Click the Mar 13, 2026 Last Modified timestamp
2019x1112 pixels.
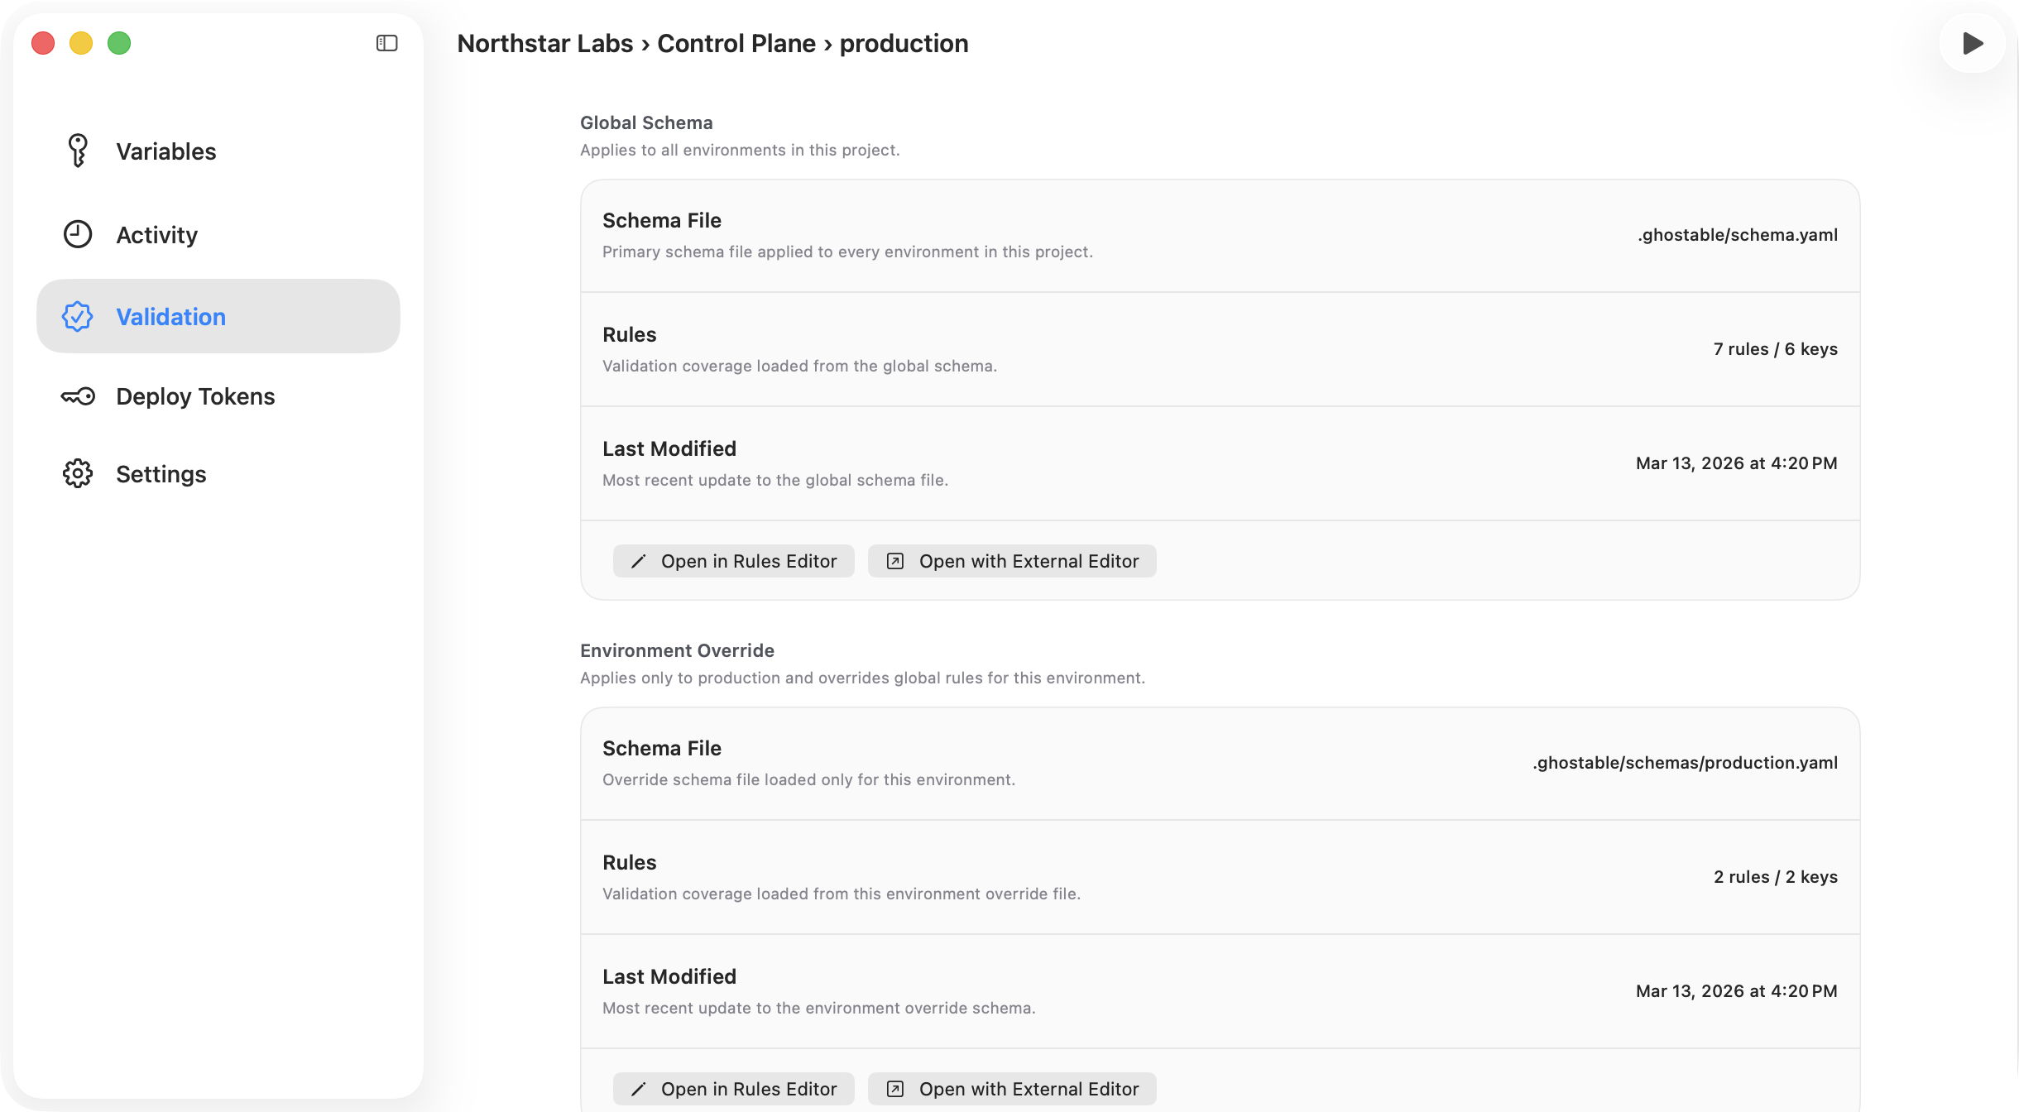coord(1736,463)
